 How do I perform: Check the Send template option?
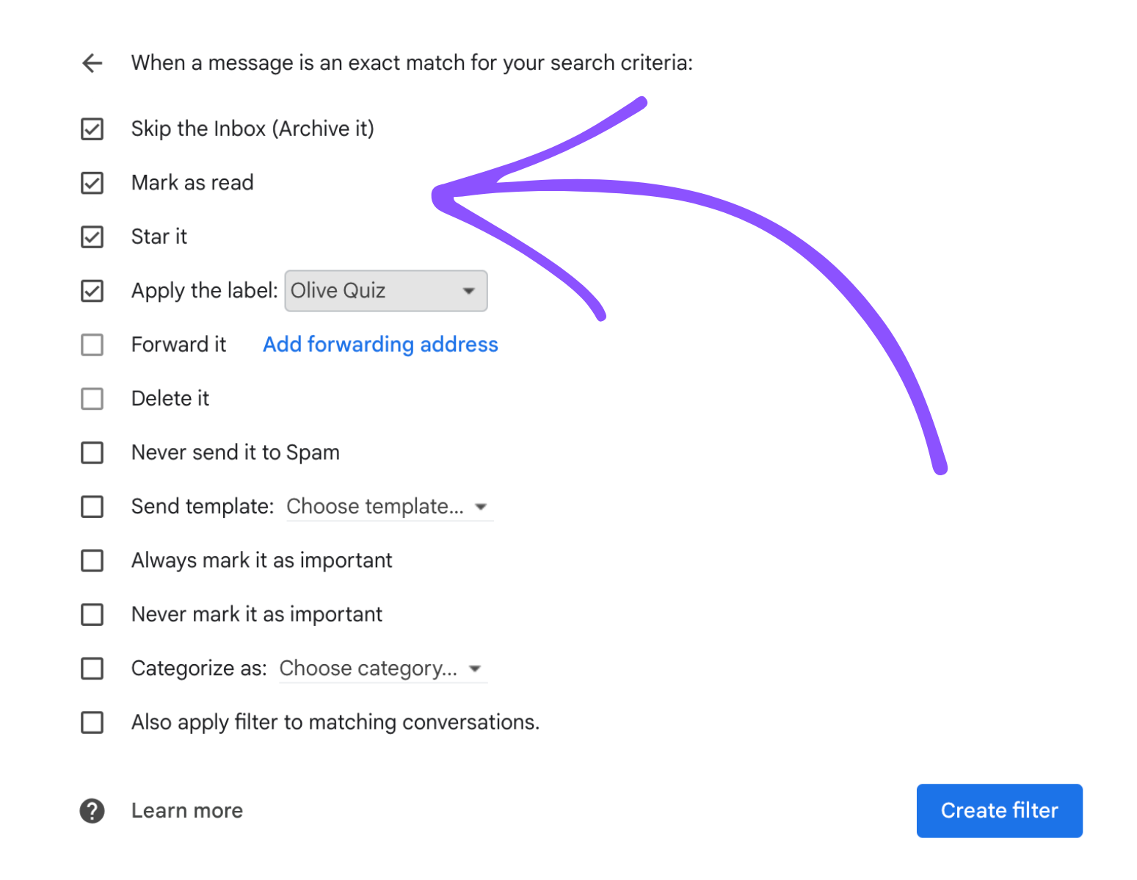[91, 506]
